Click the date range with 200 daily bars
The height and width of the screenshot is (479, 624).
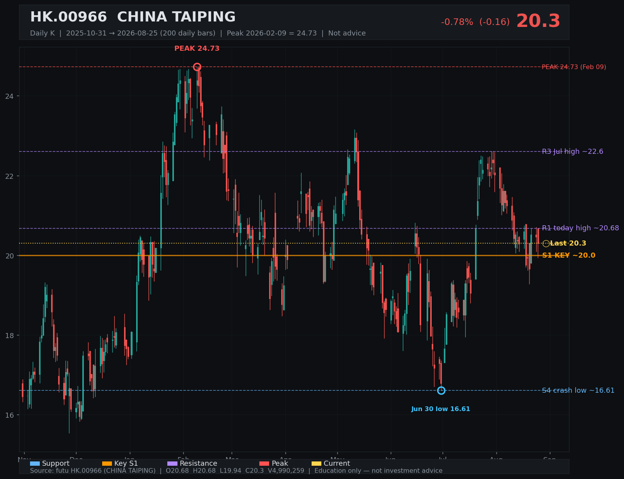point(141,33)
